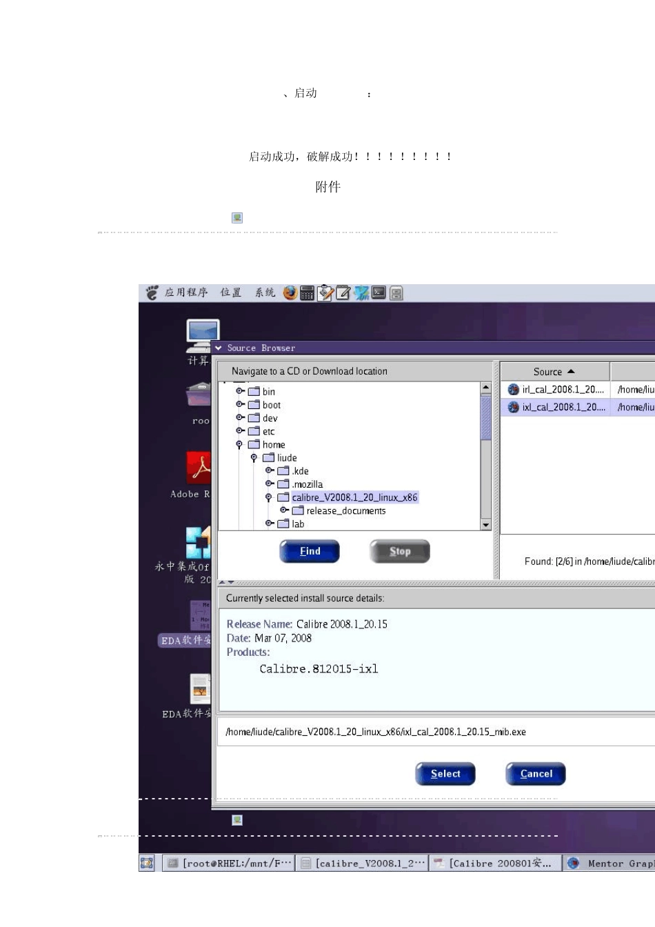Click the Calibre.812015-ixl product text

319,669
